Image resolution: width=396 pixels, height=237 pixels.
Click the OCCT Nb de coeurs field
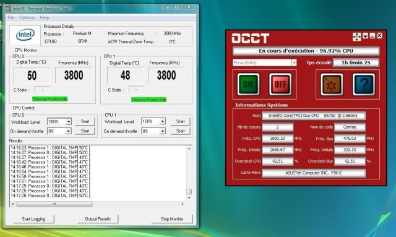click(278, 127)
